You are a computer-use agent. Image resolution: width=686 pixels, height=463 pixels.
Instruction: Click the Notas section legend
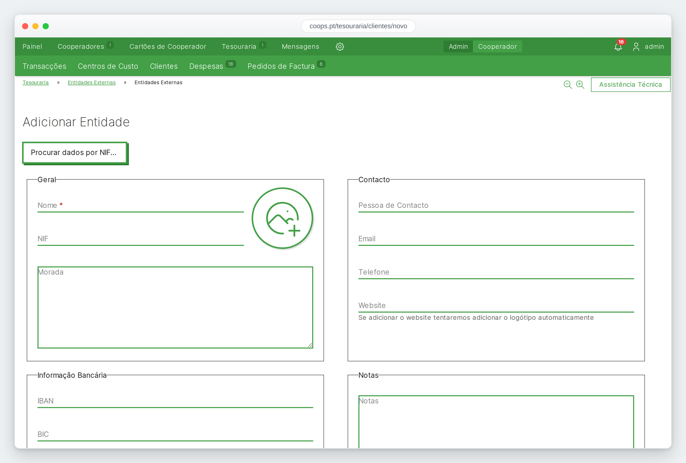368,375
